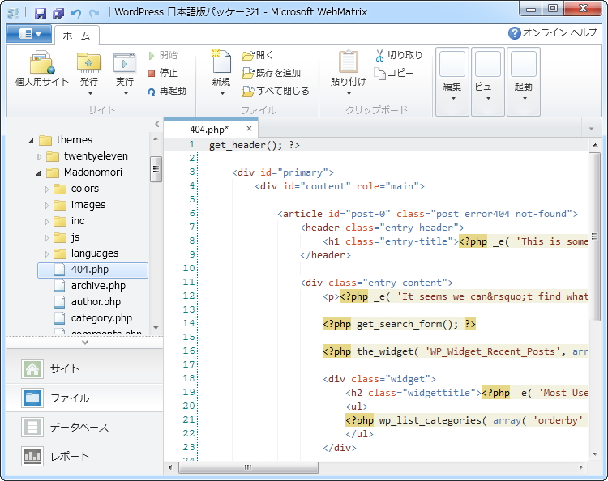The image size is (608, 481).
Task: Select the languages folder
Action: click(x=94, y=253)
